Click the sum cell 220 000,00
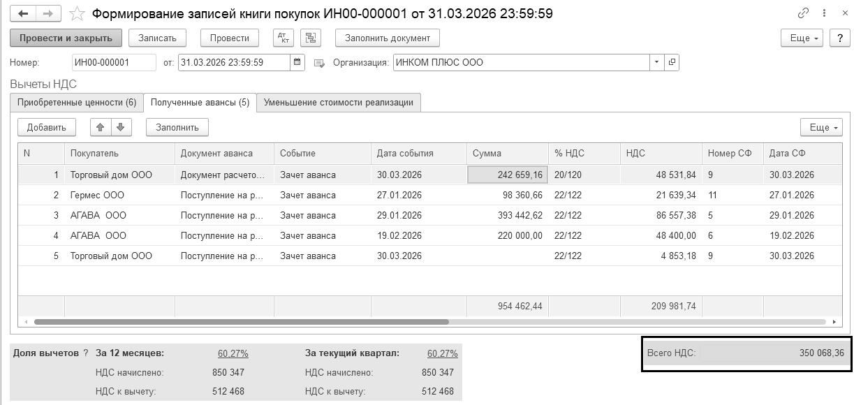854x405 pixels. [x=508, y=235]
